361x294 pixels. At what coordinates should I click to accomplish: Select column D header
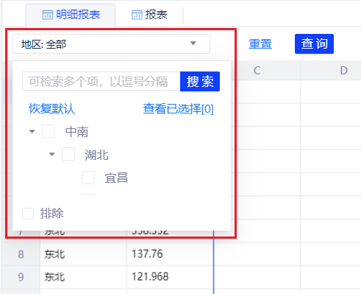coord(343,71)
